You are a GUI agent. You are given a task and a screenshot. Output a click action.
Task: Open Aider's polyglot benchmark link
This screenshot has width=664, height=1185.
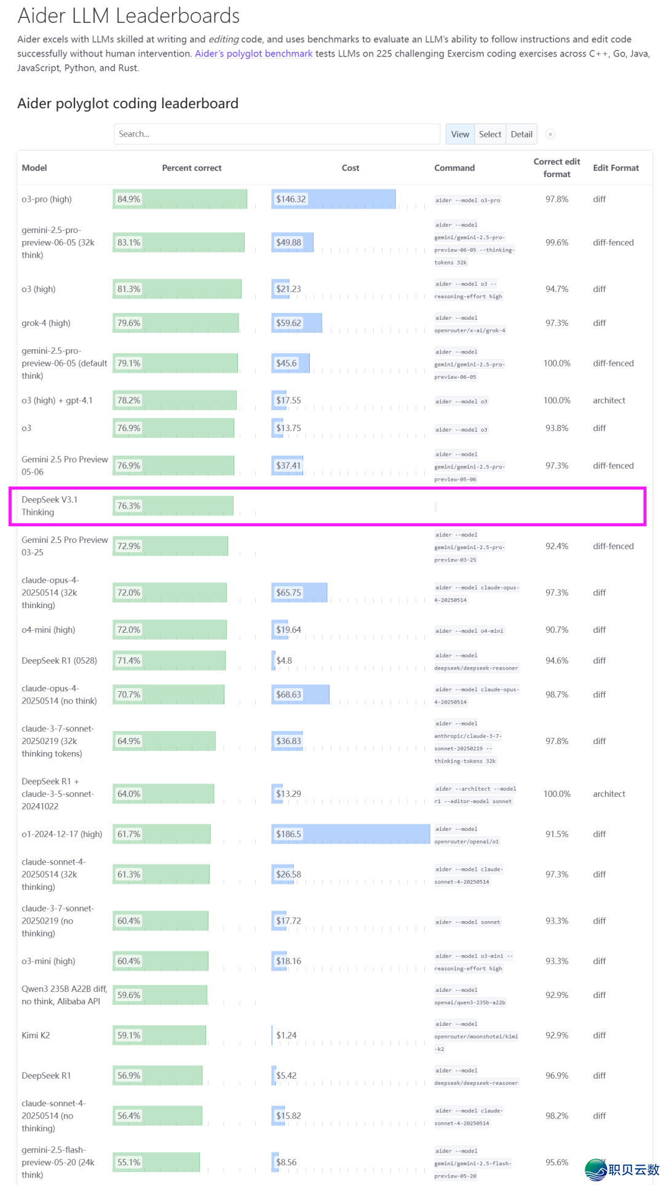click(254, 54)
